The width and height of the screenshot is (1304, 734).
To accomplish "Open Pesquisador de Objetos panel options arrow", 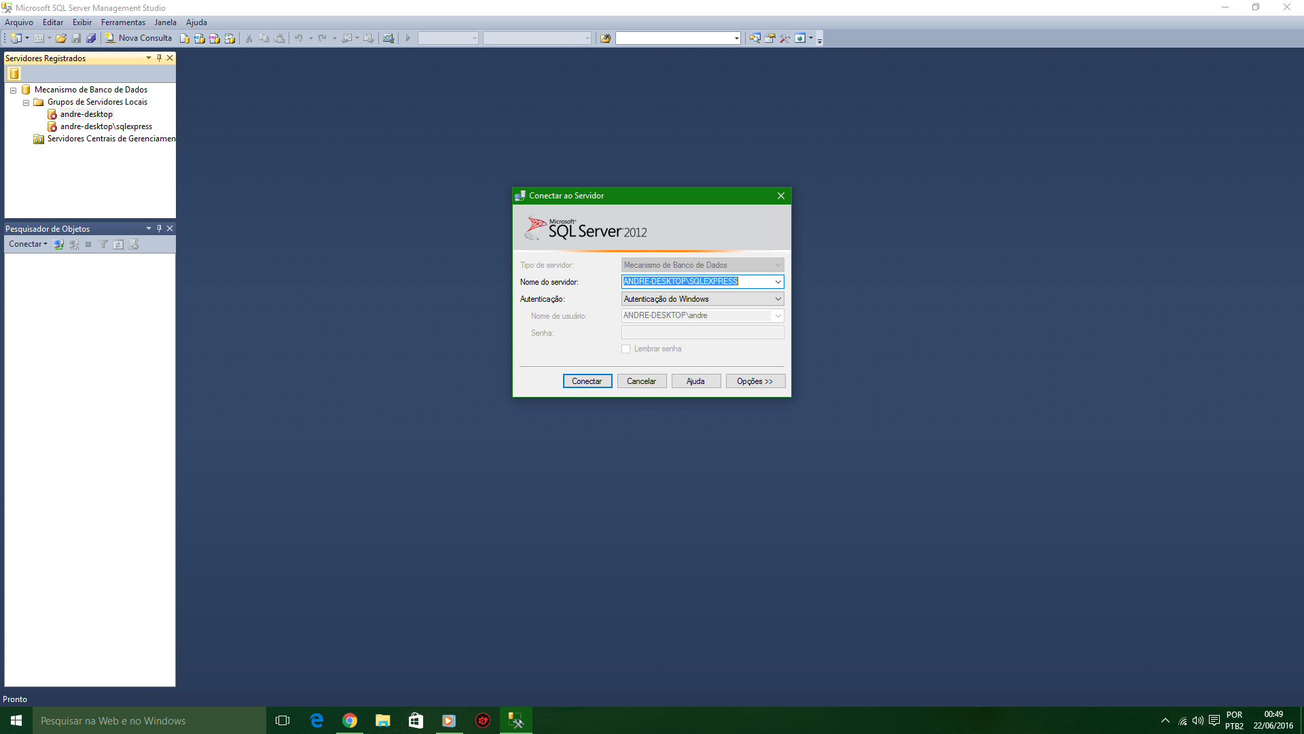I will pyautogui.click(x=149, y=228).
